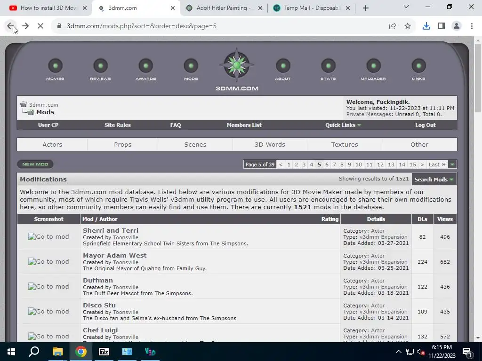The width and height of the screenshot is (482, 361).
Task: Open Chrome tab search chevron
Action: coord(406,7)
